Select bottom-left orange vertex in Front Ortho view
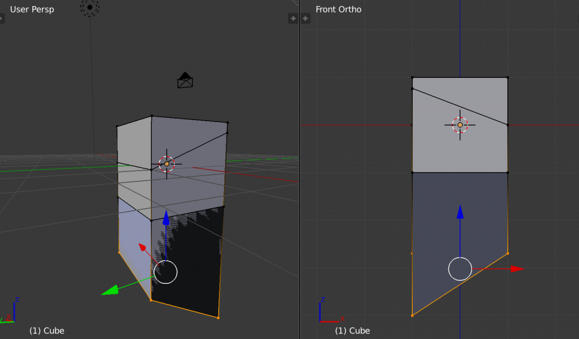The width and height of the screenshot is (579, 339). [412, 315]
